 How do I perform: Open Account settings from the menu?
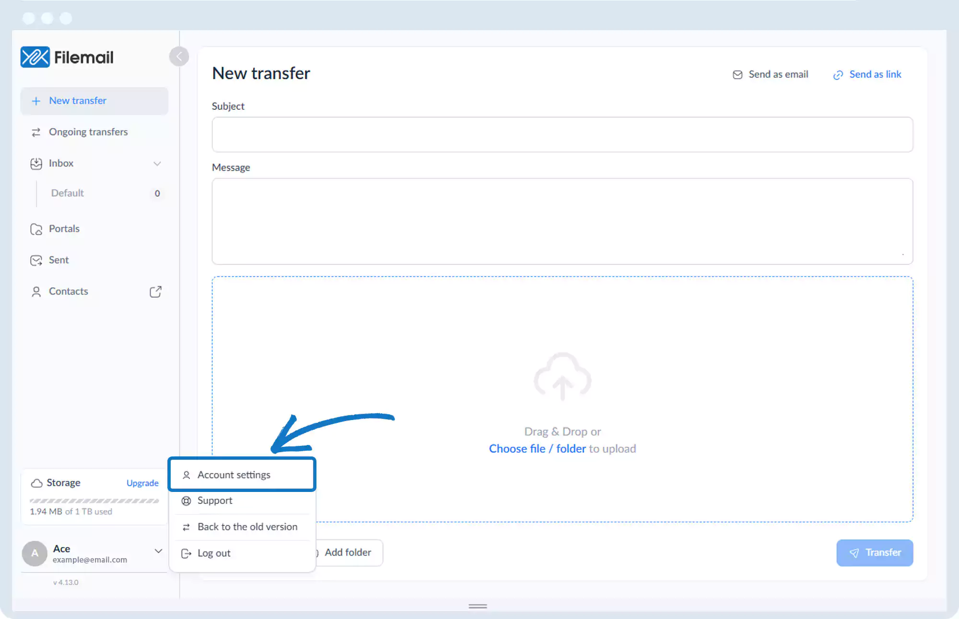coord(234,475)
